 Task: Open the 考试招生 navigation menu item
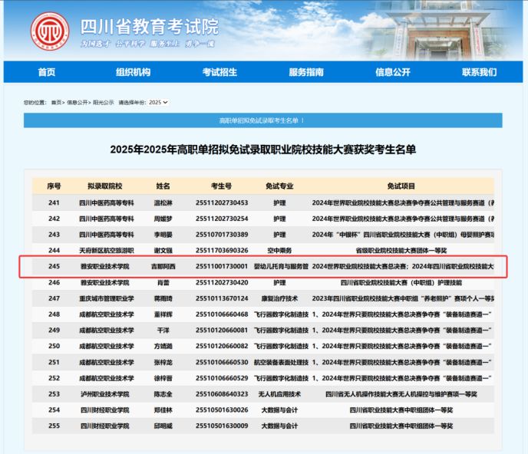pyautogui.click(x=219, y=72)
